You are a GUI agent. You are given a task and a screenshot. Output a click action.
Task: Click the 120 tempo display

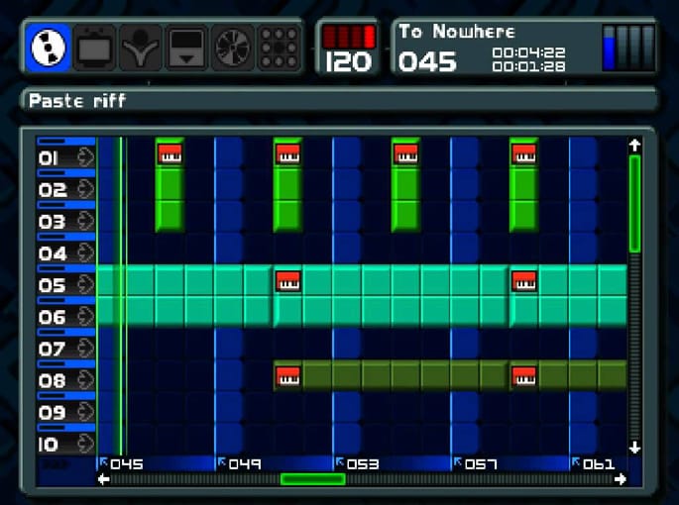tap(348, 61)
